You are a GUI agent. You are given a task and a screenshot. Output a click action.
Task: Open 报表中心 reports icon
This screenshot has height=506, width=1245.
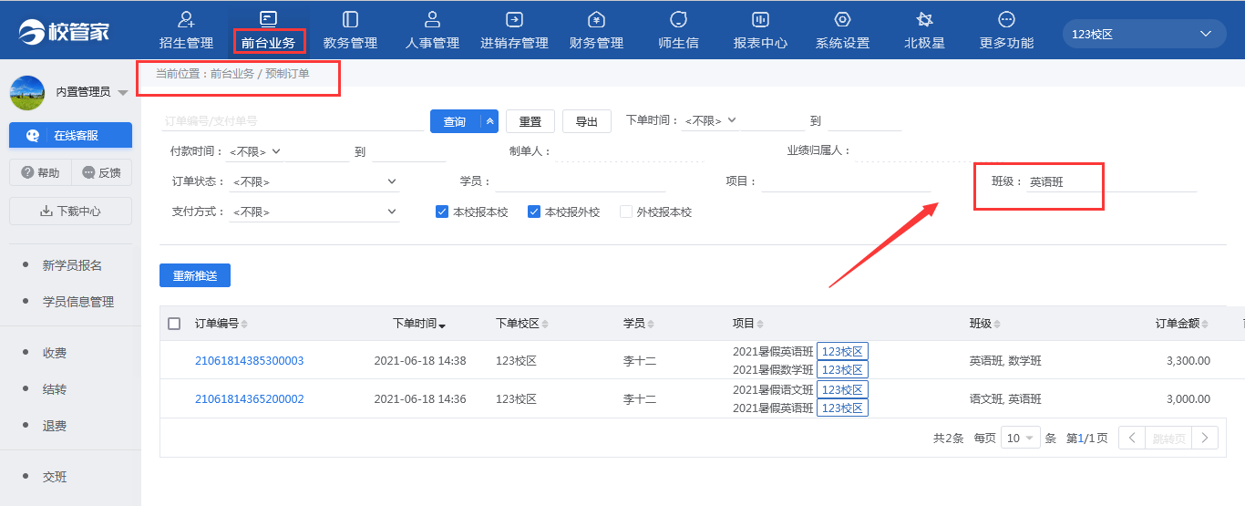[x=760, y=19]
